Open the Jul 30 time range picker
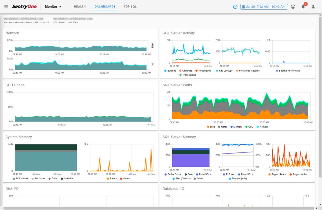Screen dimensions: 322x210 264,7
